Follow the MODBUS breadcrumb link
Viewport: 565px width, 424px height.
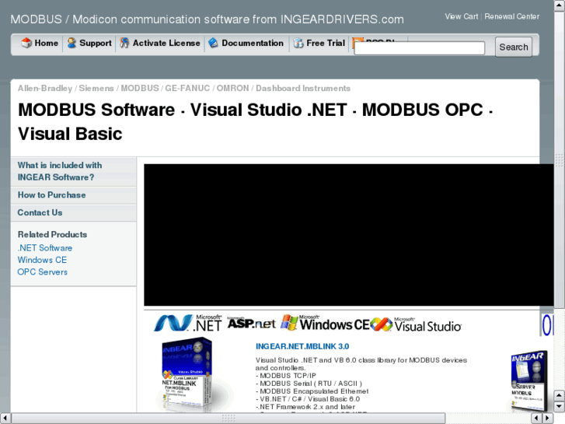point(140,88)
